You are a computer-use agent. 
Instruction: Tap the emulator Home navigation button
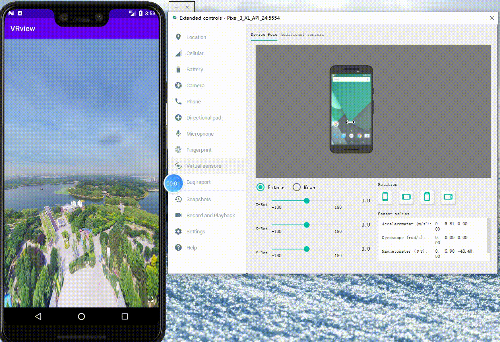click(x=81, y=317)
